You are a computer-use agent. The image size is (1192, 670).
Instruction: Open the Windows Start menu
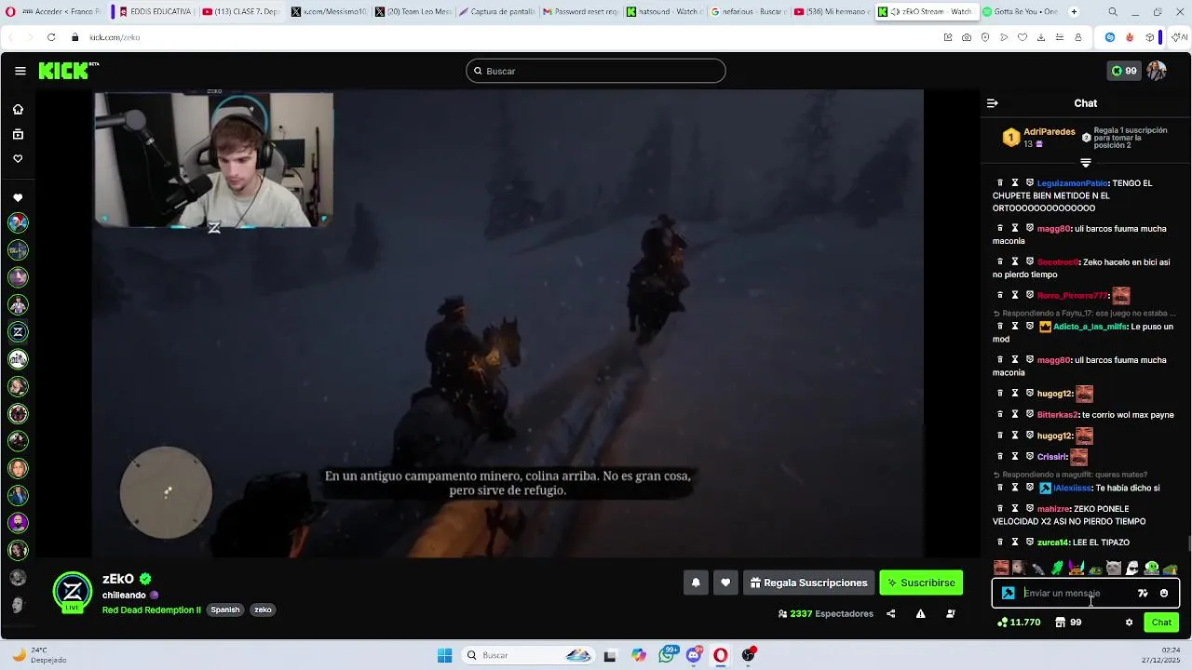pos(444,655)
